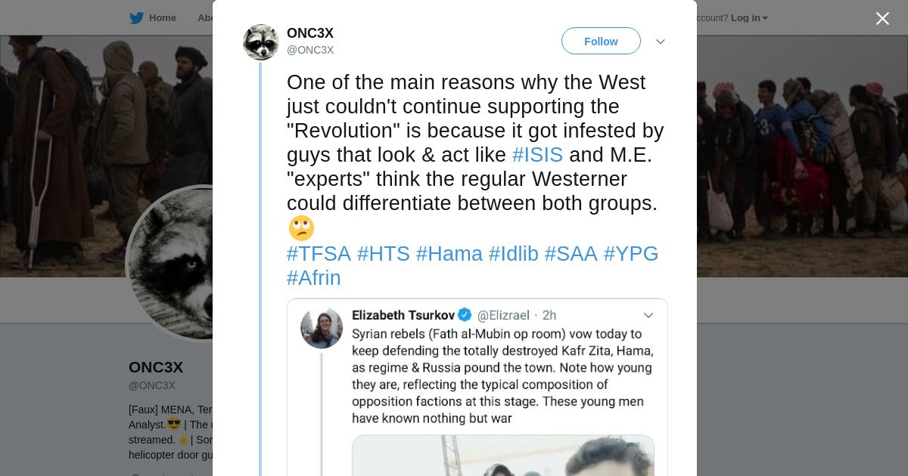The image size is (908, 476).
Task: Open the #Idlib hashtag
Action: [513, 254]
